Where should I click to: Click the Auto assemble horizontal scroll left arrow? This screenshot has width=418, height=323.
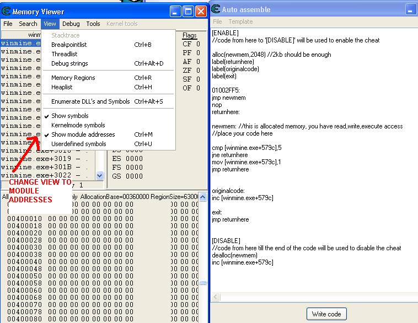click(x=216, y=297)
